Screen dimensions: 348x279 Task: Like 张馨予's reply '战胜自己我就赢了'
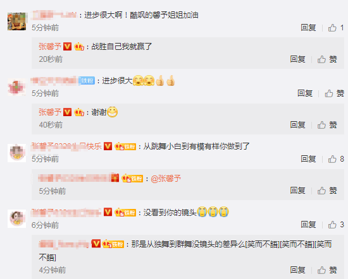tap(327, 59)
